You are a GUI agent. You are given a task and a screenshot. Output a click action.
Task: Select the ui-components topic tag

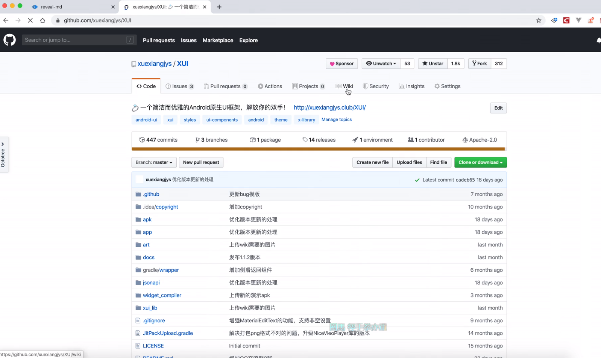click(222, 120)
